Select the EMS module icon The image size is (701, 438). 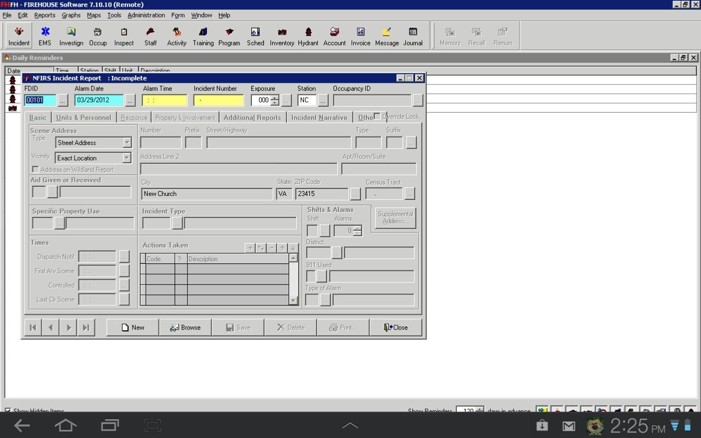point(44,36)
